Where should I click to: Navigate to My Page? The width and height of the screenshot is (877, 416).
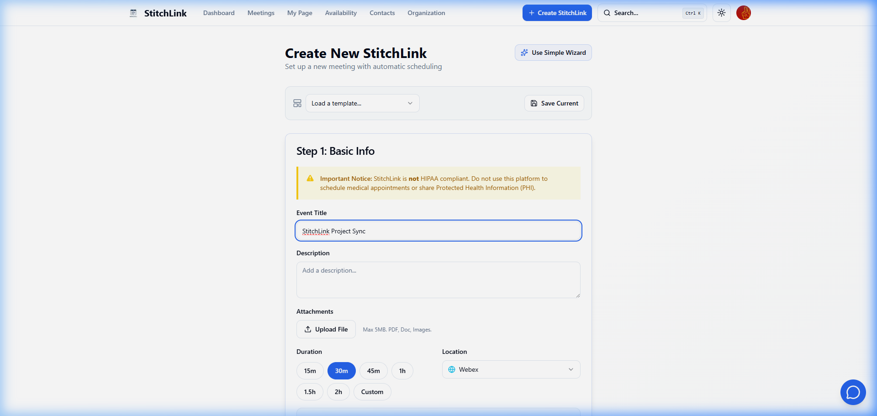pyautogui.click(x=300, y=13)
